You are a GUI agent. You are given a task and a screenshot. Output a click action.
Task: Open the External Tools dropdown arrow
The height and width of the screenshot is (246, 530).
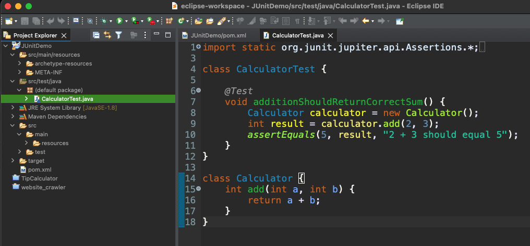158,21
